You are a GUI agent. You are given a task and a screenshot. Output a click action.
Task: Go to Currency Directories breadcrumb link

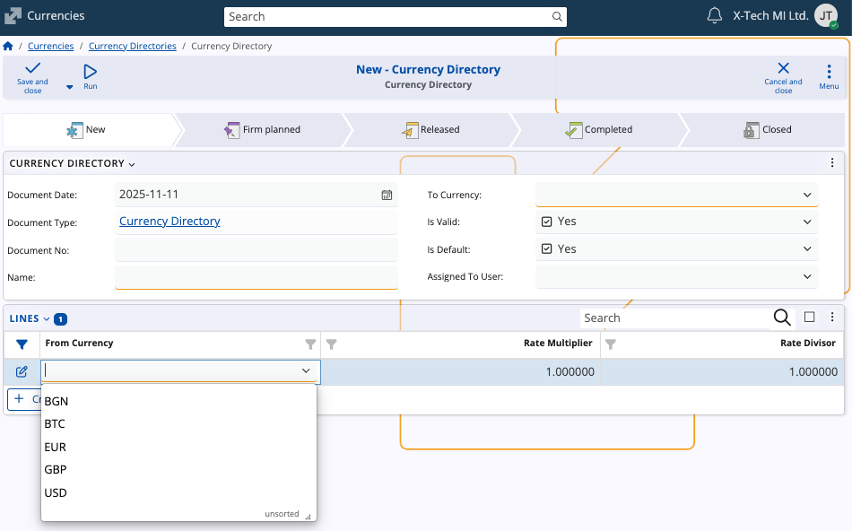pos(133,46)
